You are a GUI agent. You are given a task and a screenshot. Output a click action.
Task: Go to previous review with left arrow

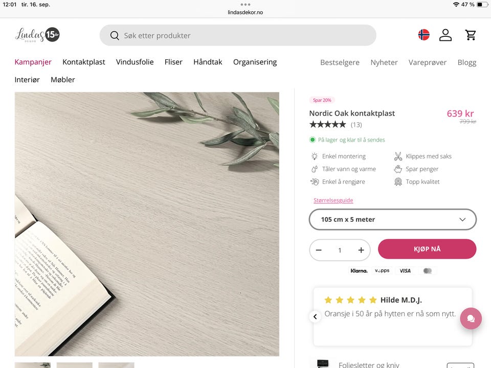[315, 317]
